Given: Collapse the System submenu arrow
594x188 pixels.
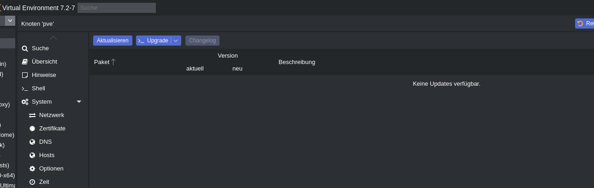Looking at the screenshot, I should pyautogui.click(x=79, y=102).
